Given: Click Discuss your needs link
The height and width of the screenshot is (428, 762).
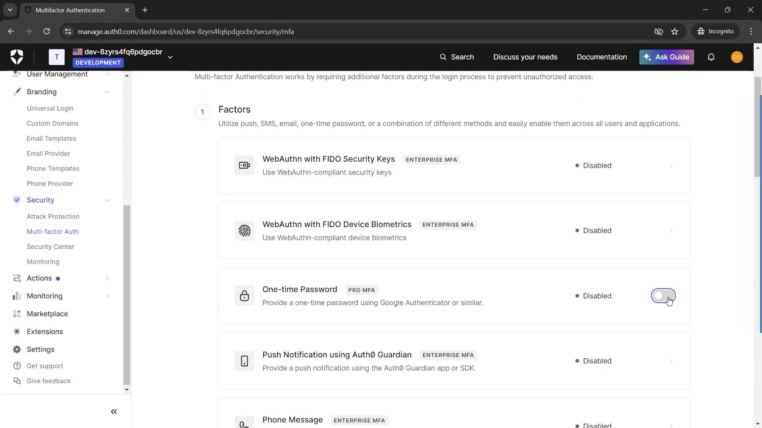Looking at the screenshot, I should tap(525, 57).
